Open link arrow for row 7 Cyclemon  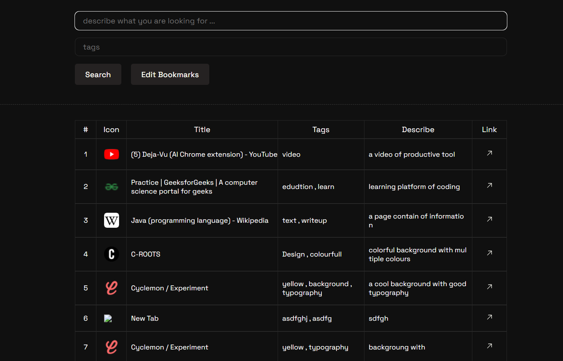tap(489, 346)
